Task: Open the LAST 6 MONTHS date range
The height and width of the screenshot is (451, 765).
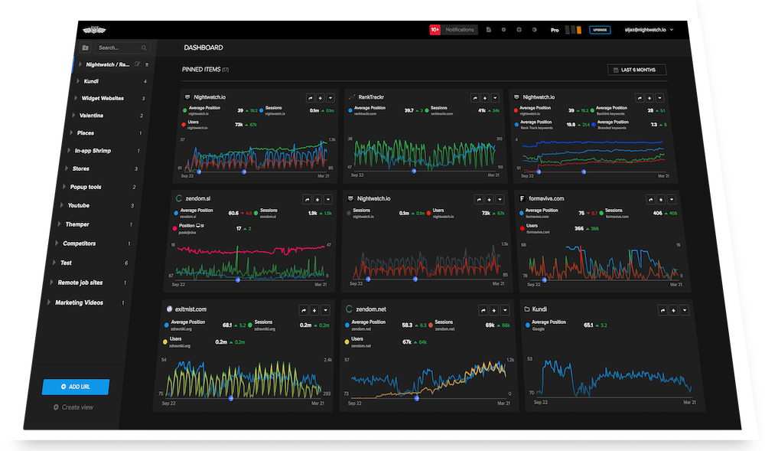Action: 636,70
